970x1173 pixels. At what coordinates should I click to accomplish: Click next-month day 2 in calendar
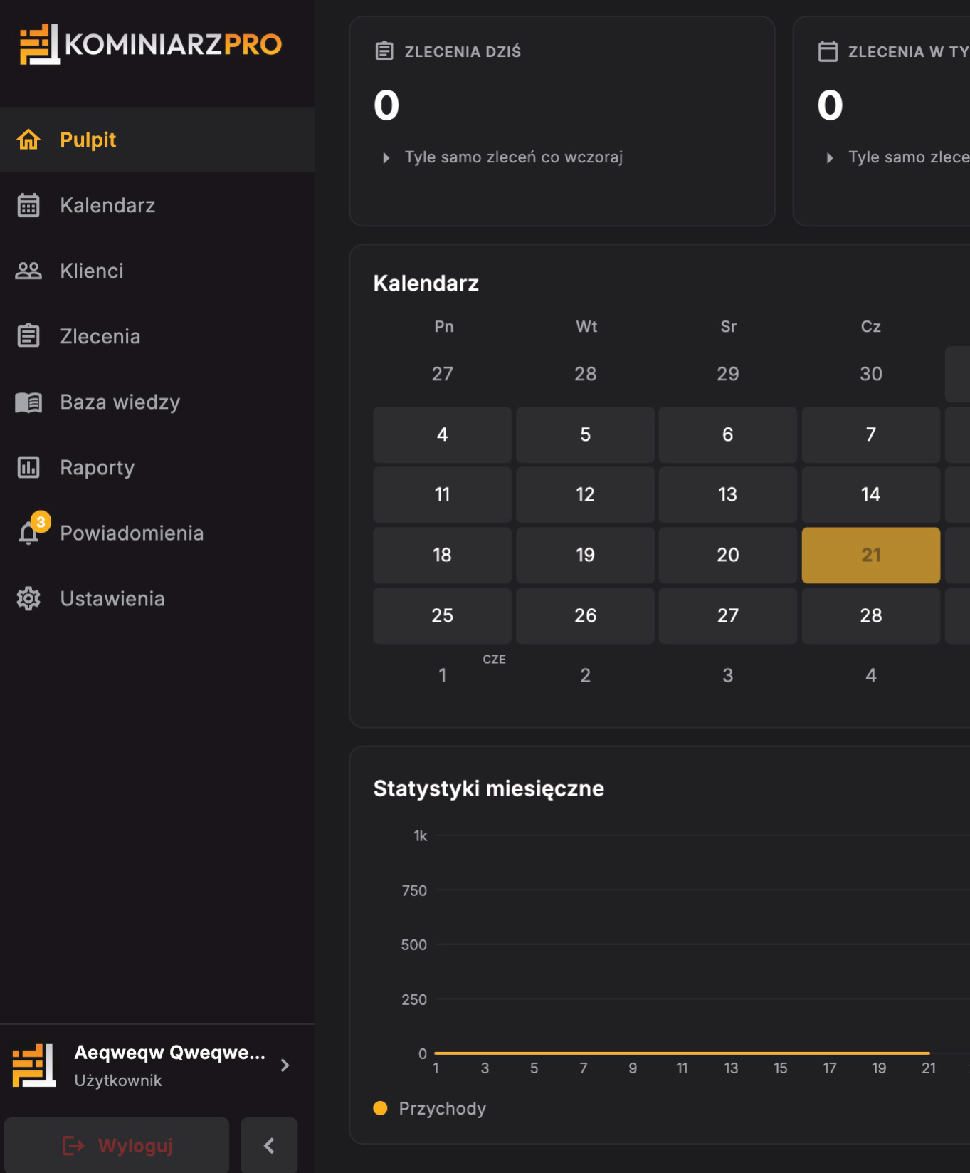(x=585, y=675)
